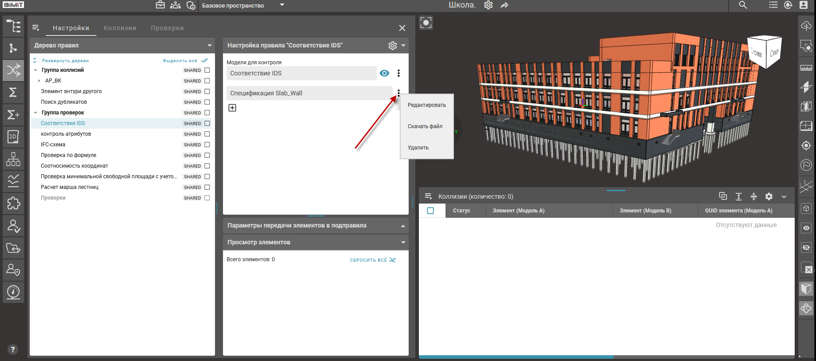The height and width of the screenshot is (361, 816).
Task: Open three-dot menu for Соответствие IDS model
Action: [x=398, y=73]
